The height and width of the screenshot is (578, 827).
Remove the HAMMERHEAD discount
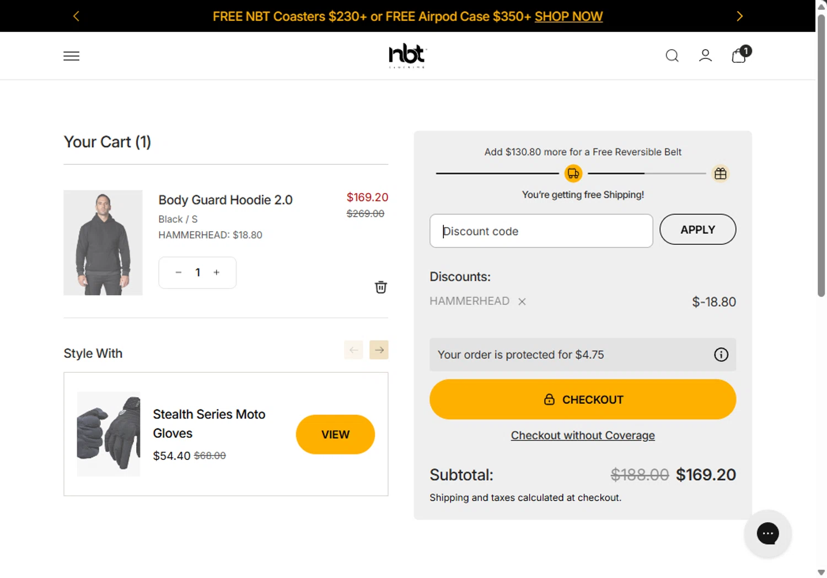(x=522, y=302)
